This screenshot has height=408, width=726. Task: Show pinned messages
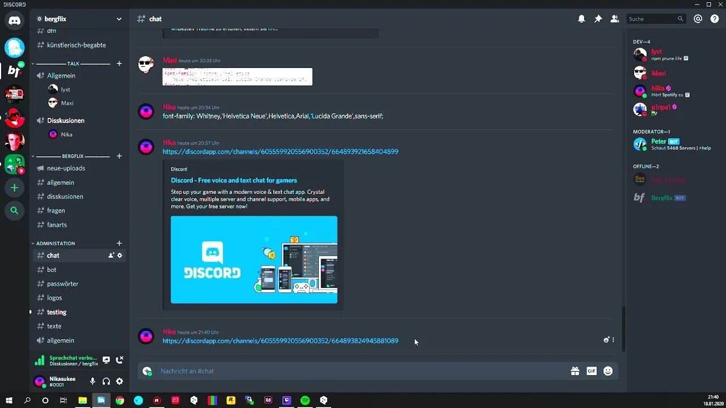coord(598,19)
